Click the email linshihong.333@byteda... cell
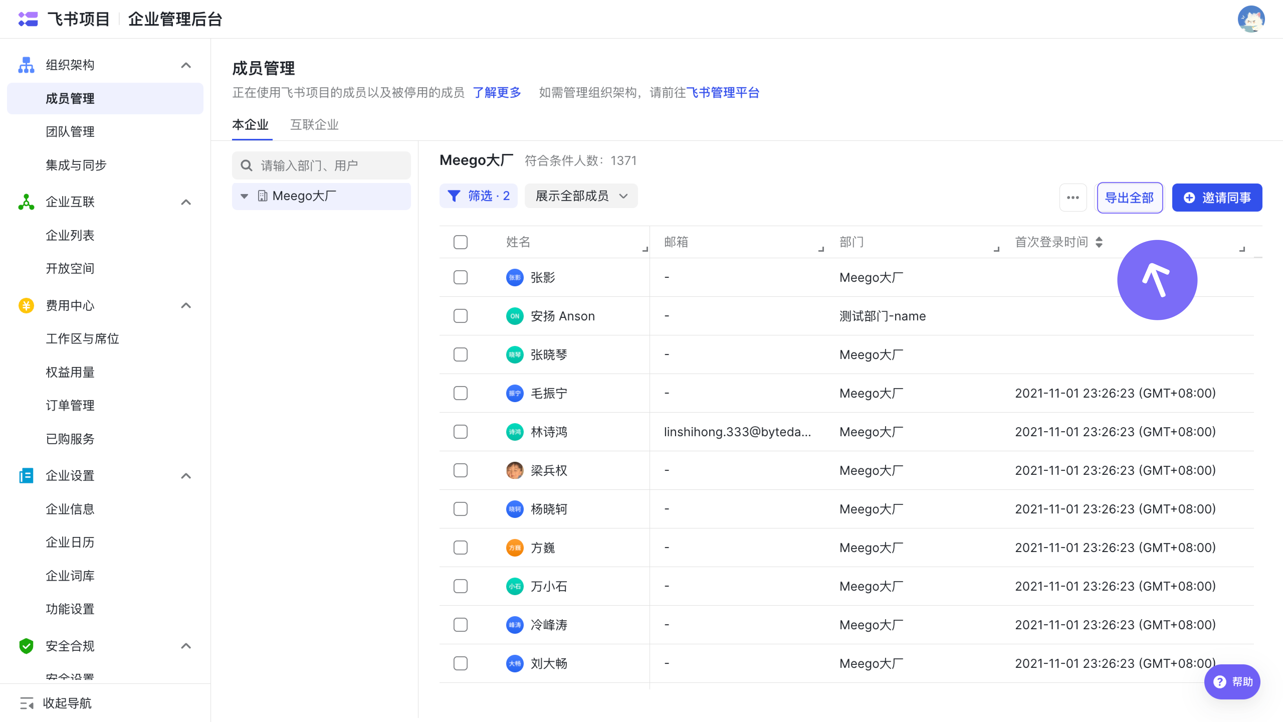 (737, 432)
